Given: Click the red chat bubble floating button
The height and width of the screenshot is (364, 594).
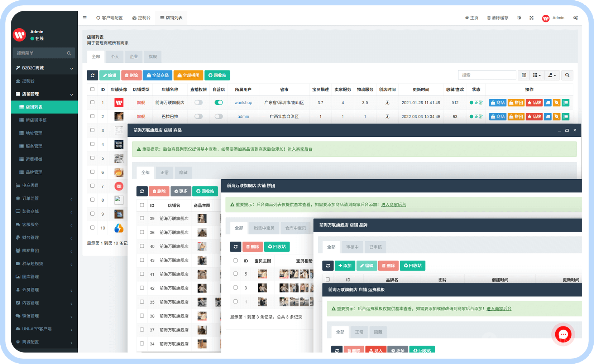Looking at the screenshot, I should 563,334.
